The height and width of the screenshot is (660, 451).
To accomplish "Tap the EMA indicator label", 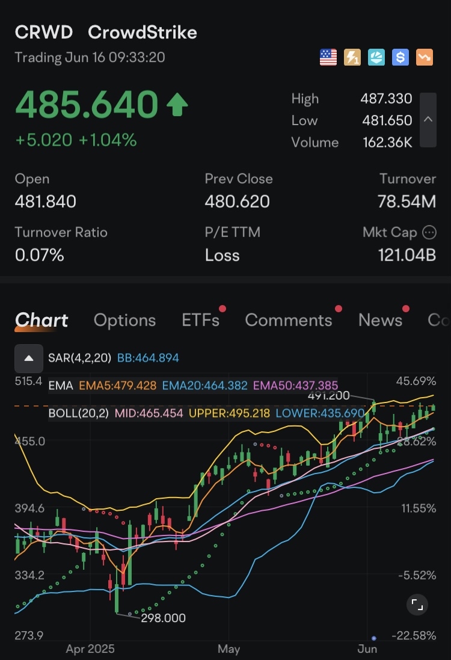I will [x=61, y=386].
